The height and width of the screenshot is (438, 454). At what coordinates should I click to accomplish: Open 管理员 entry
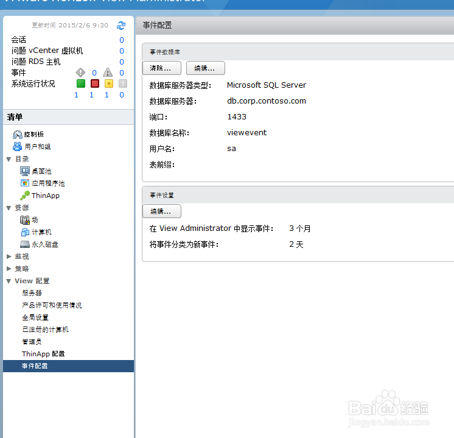[32, 342]
